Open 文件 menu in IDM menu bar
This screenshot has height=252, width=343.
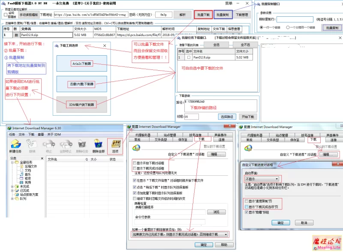pyautogui.click(x=22, y=134)
